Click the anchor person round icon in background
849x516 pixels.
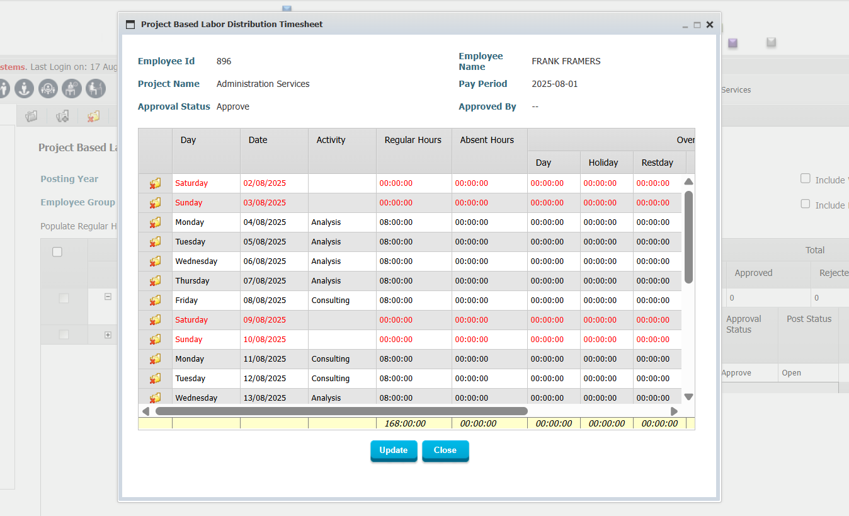[x=24, y=89]
